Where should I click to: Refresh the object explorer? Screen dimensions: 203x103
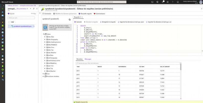(x=70, y=20)
